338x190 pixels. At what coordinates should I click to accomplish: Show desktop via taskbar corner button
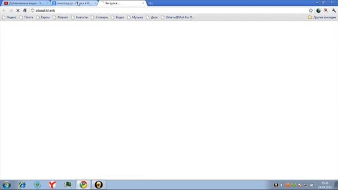click(336, 185)
